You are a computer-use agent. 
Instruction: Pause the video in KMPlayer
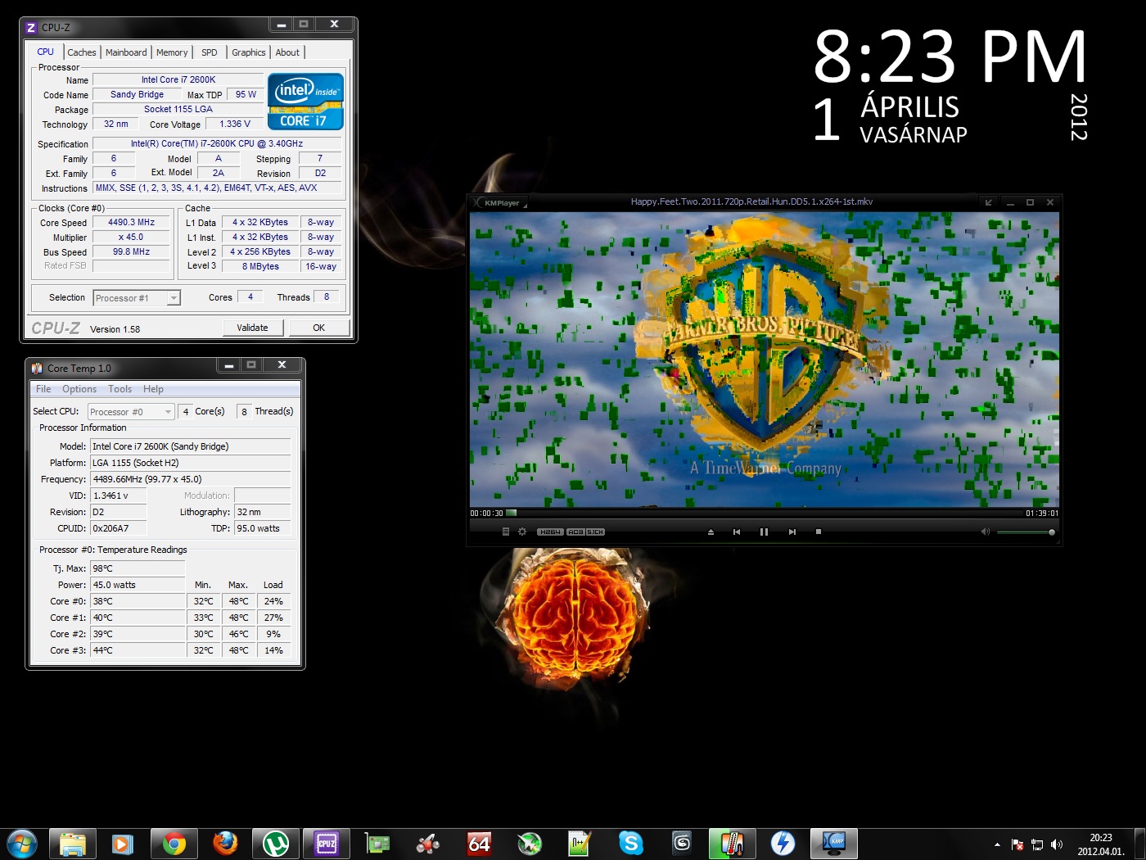[x=764, y=532]
